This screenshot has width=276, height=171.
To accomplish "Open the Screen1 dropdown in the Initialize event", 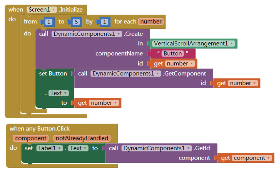I will pos(42,9).
